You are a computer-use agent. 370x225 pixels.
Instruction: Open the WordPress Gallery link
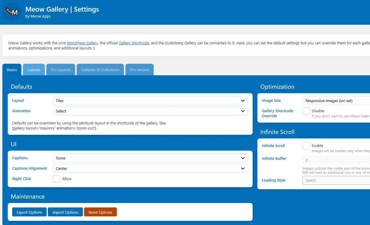tap(82, 43)
